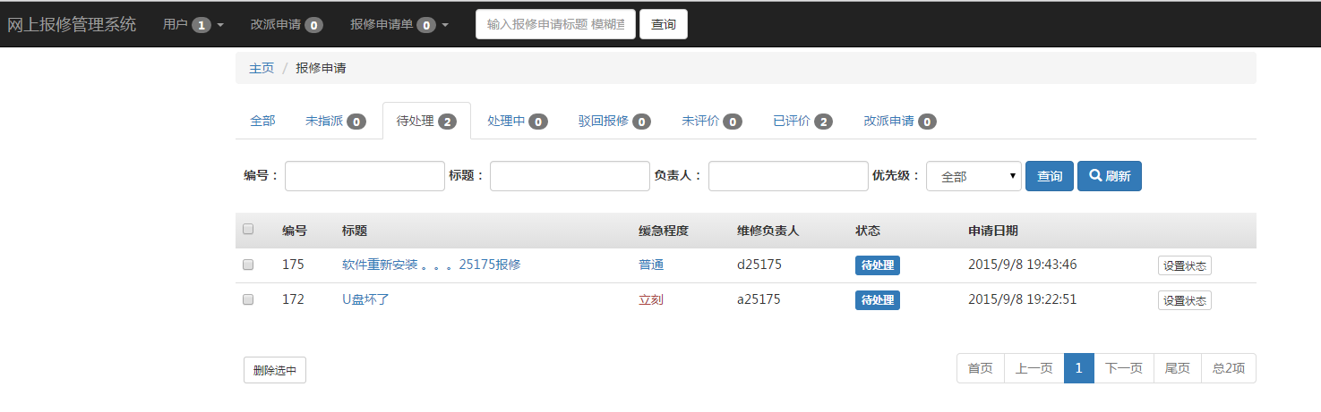Viewport: 1321px width, 412px height.
Task: Open the 用户 dropdown in navbar
Action: pos(193,24)
